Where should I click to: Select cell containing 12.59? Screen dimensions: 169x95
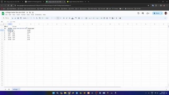tap(10, 40)
